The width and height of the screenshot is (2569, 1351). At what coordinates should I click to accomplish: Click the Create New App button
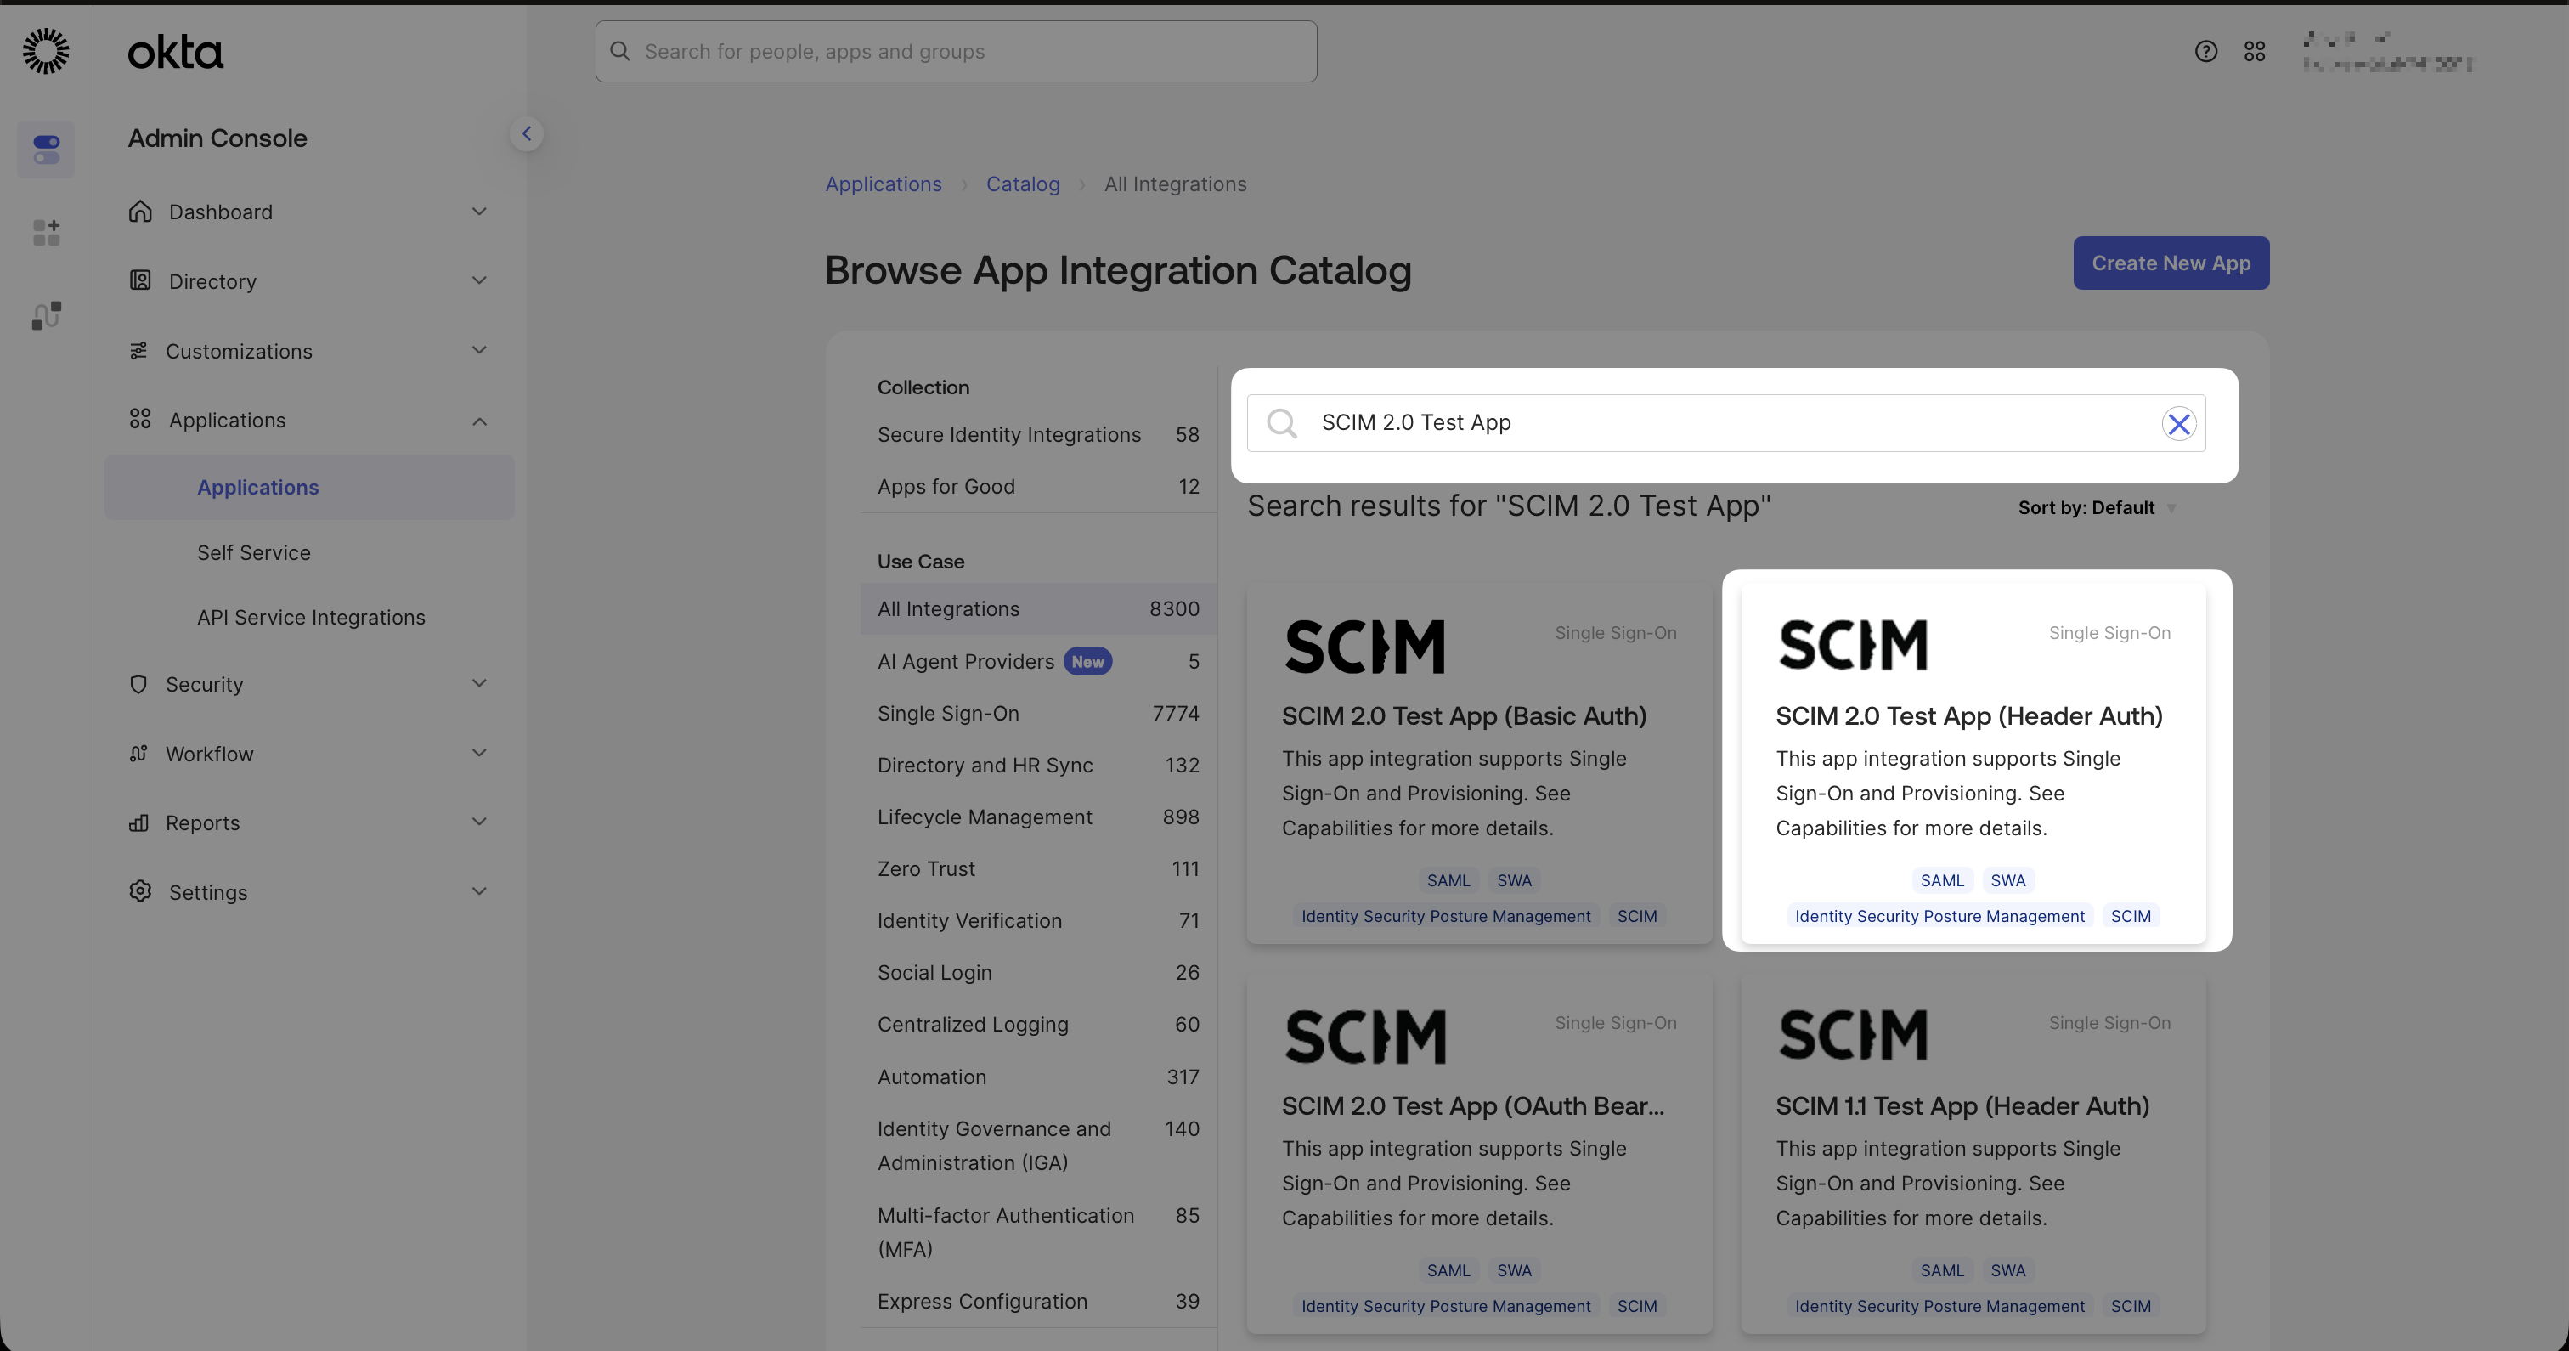point(2171,263)
